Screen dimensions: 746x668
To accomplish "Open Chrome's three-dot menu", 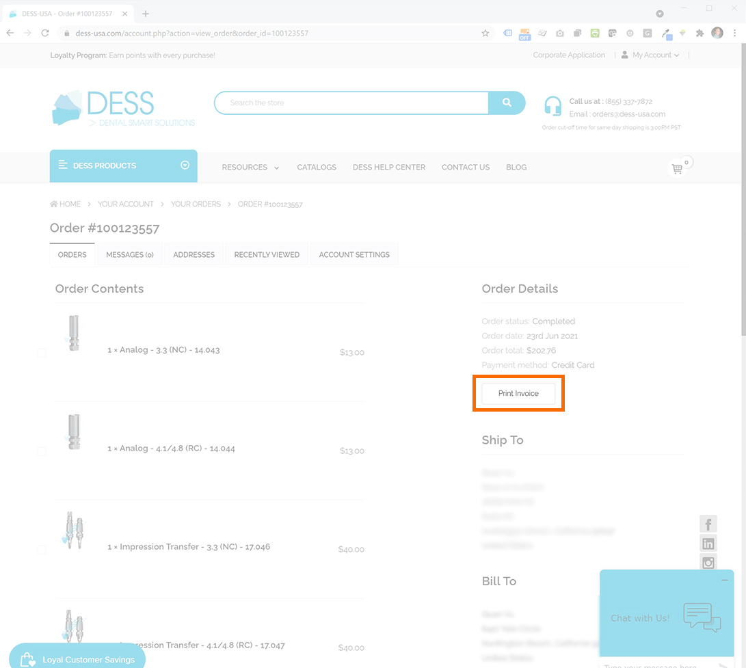I will 734,33.
